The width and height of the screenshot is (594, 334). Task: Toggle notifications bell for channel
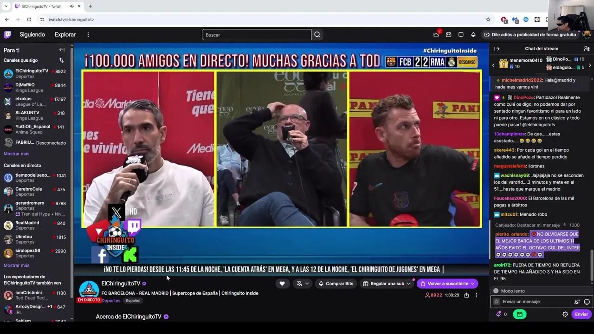coord(299,283)
